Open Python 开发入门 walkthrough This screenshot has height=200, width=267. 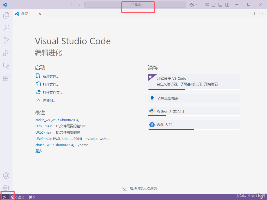click(194, 111)
